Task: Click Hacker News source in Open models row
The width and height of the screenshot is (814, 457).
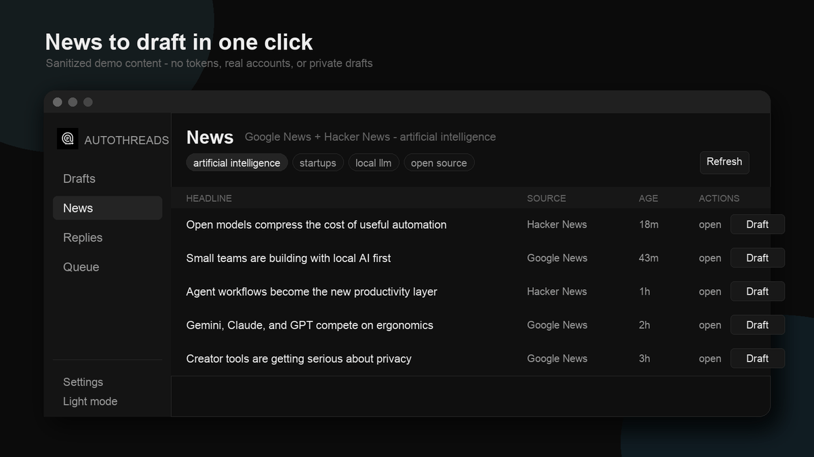Action: coord(557,225)
